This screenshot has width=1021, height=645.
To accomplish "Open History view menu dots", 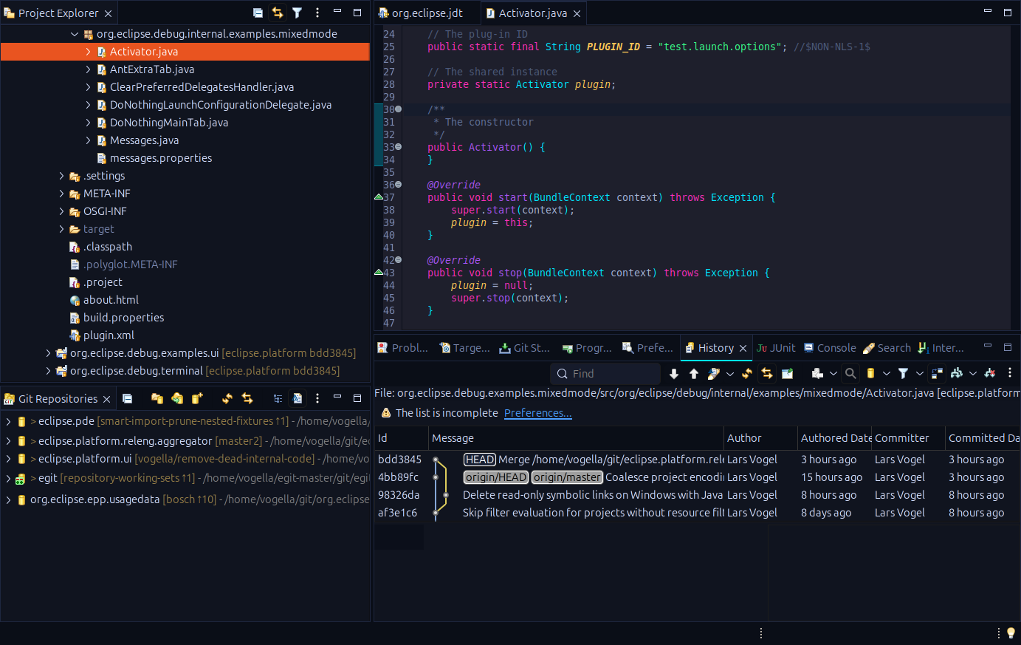I will (1010, 374).
